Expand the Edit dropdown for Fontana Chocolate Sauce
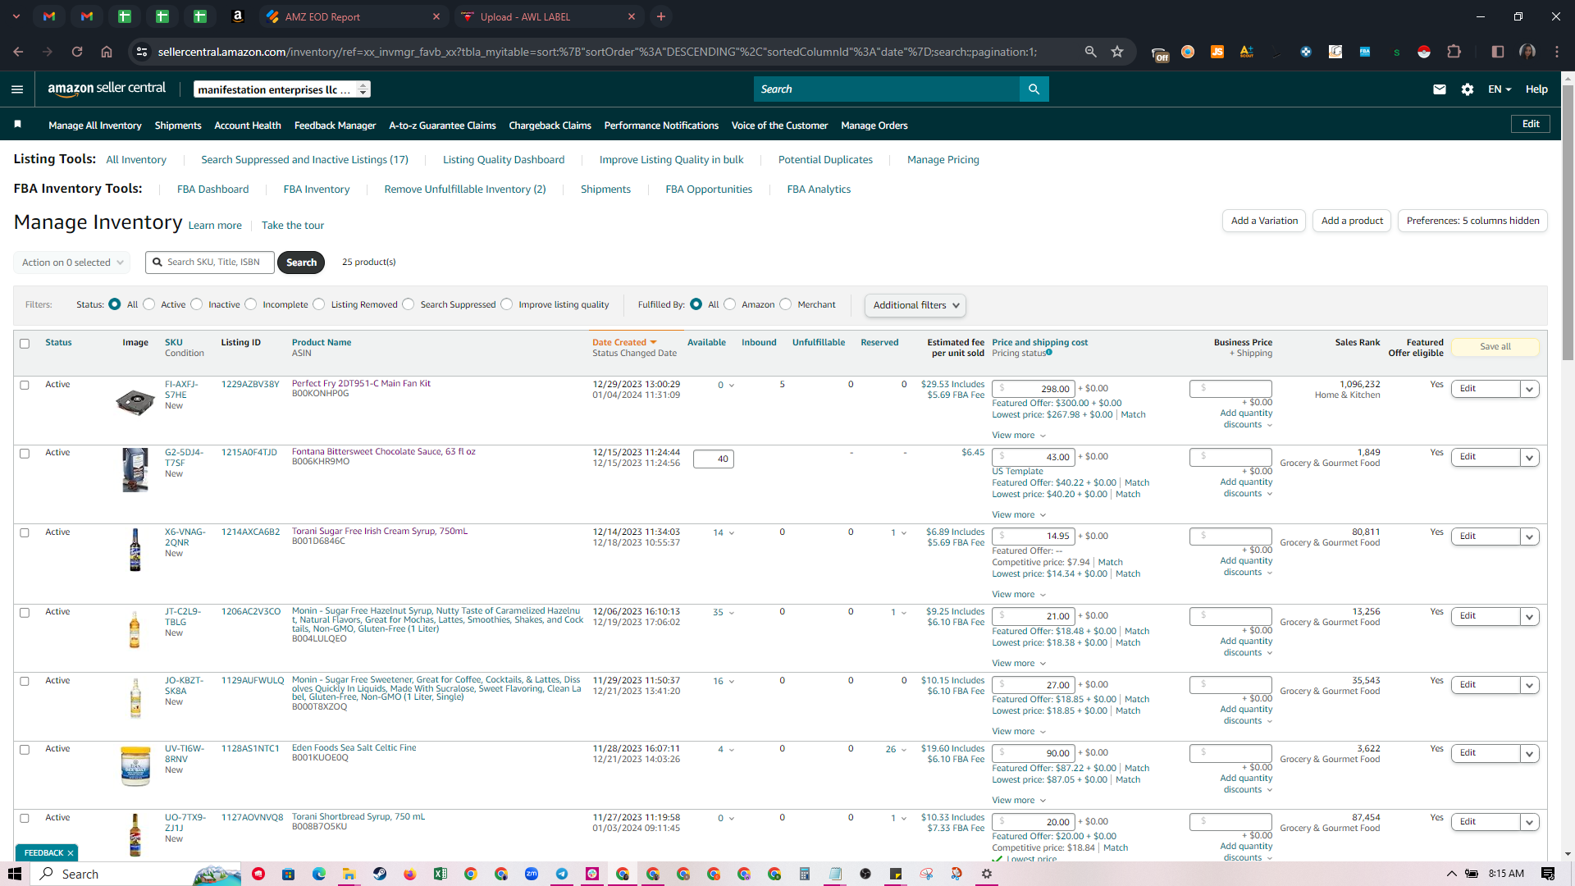Viewport: 1575px width, 886px height. 1529,458
